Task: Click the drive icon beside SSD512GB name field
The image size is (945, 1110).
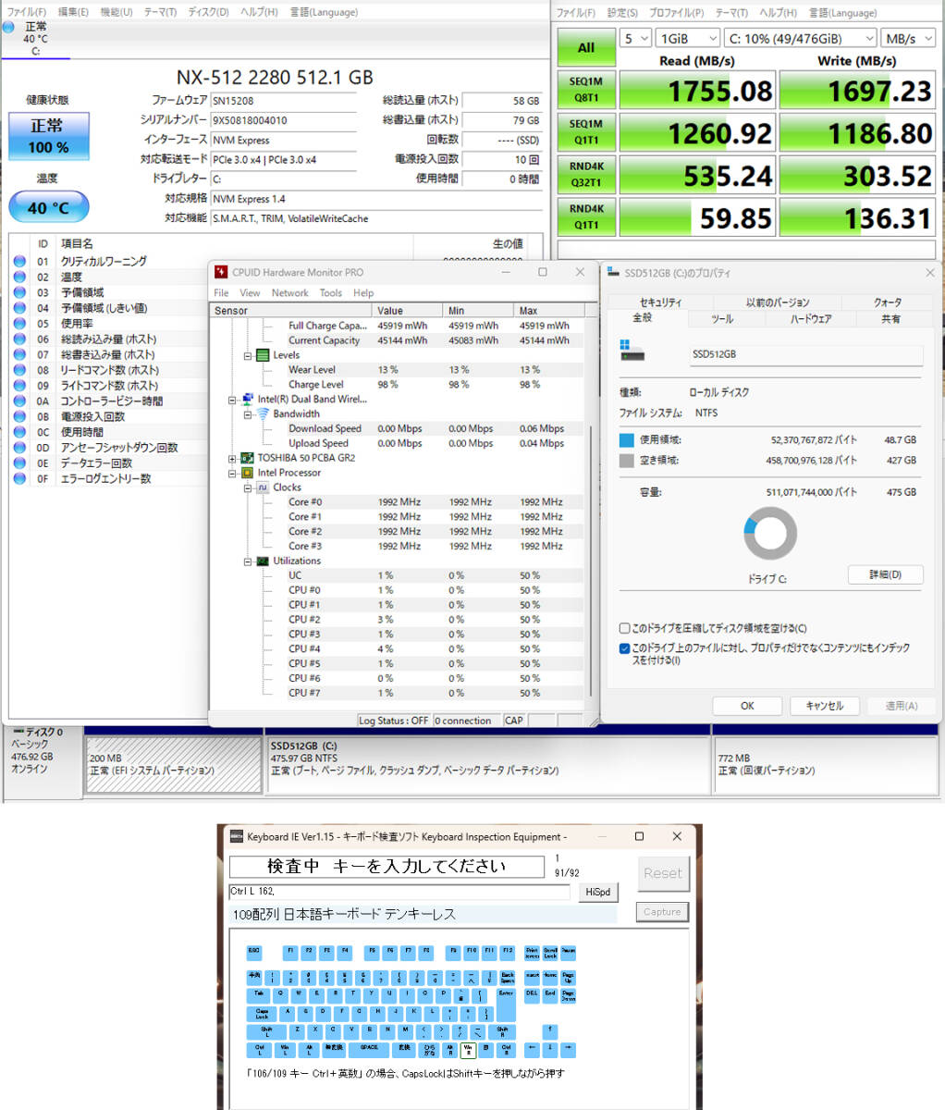Action: 632,351
